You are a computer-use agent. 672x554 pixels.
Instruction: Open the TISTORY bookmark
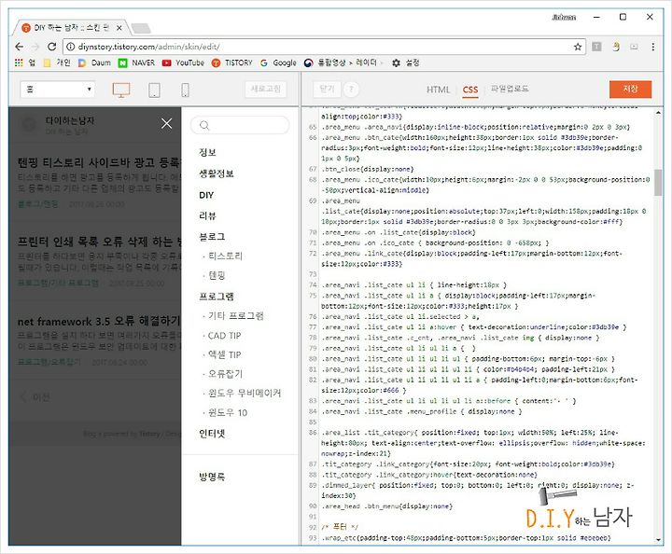click(231, 62)
